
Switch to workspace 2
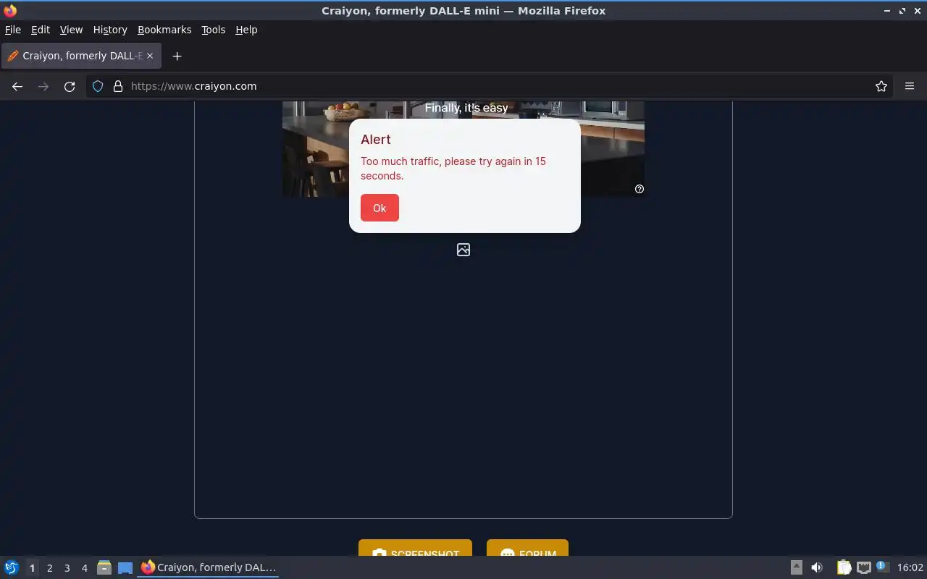49,568
